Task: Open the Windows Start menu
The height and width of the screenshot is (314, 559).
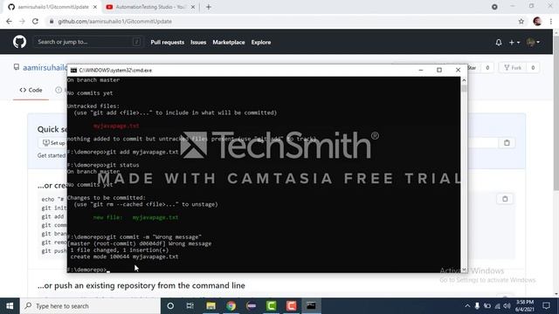Action: [x=10, y=306]
